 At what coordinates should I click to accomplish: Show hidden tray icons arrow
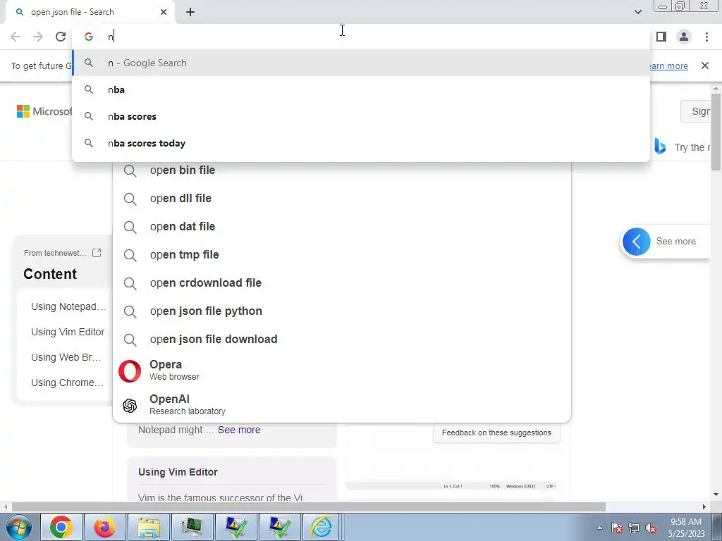pos(599,528)
